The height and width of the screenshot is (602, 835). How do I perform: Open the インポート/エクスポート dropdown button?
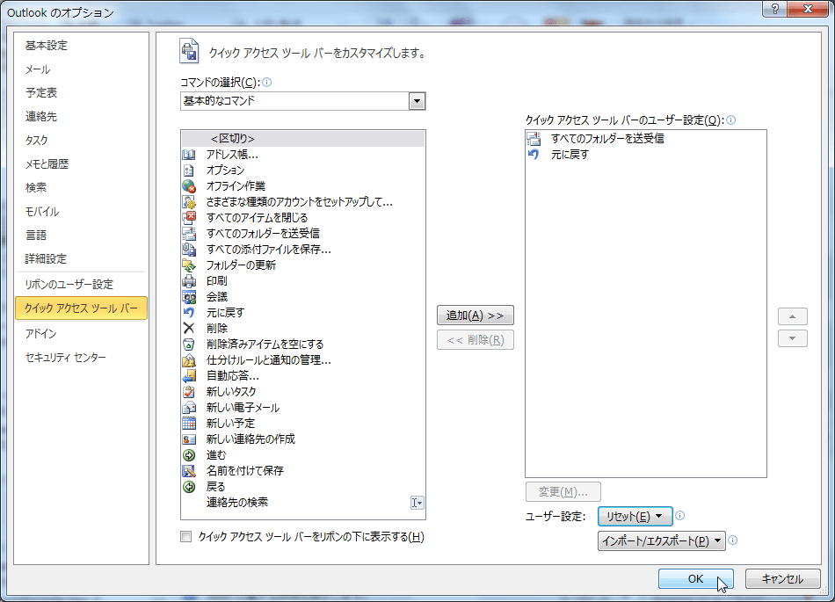click(661, 540)
